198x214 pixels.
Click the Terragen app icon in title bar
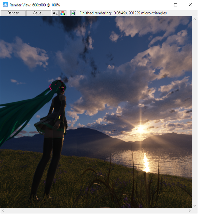(x=5, y=5)
